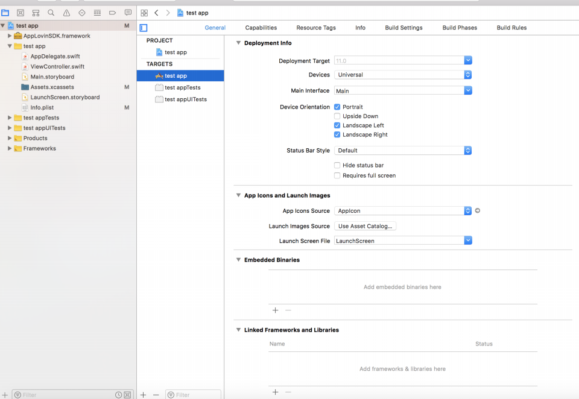
Task: Remove embedded binary with minus button
Action: click(x=288, y=310)
